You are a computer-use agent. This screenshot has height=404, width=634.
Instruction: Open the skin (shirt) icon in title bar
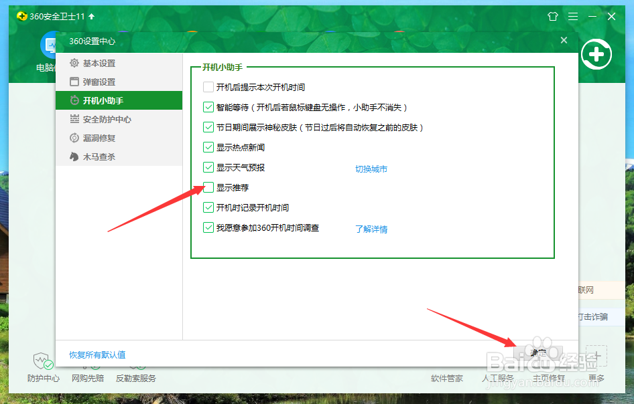pos(553,16)
